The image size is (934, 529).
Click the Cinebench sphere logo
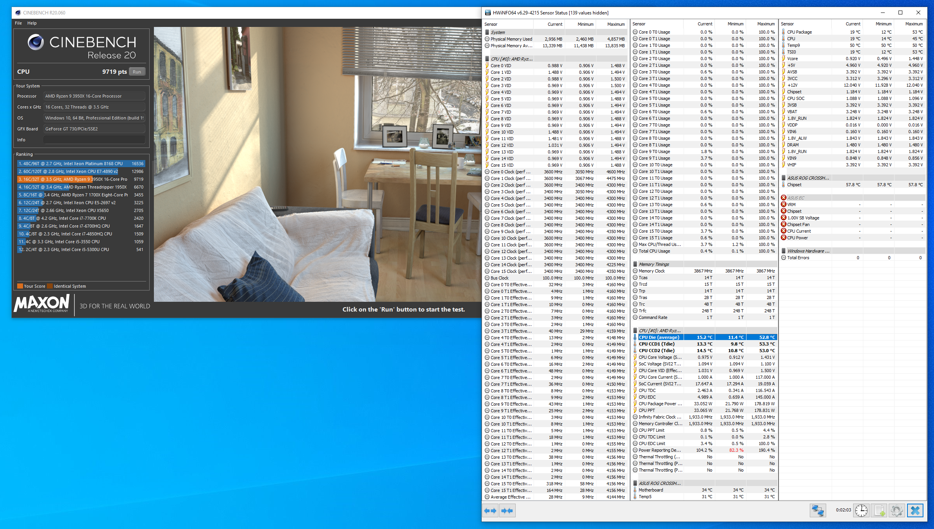point(36,42)
